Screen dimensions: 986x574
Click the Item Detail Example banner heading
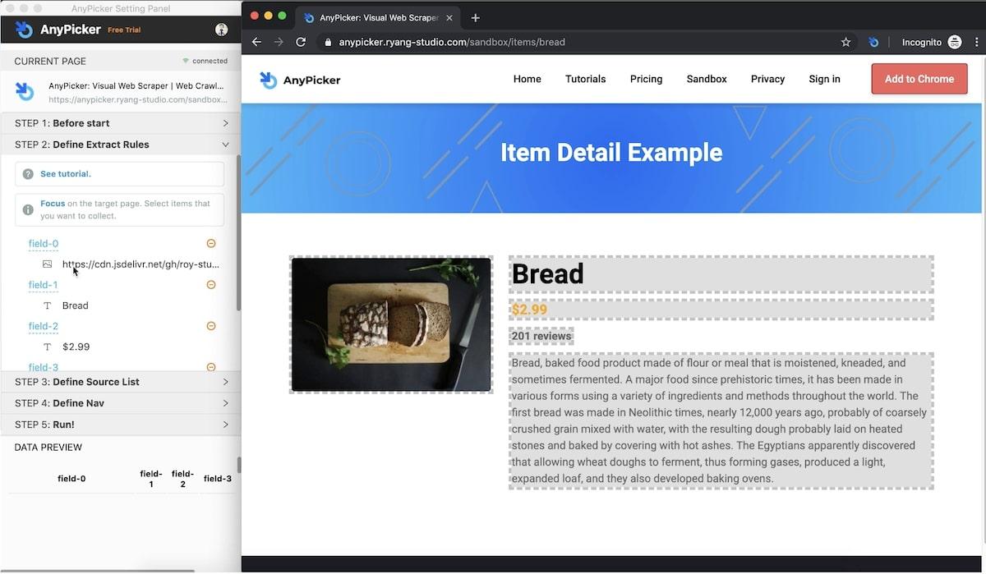pos(611,153)
